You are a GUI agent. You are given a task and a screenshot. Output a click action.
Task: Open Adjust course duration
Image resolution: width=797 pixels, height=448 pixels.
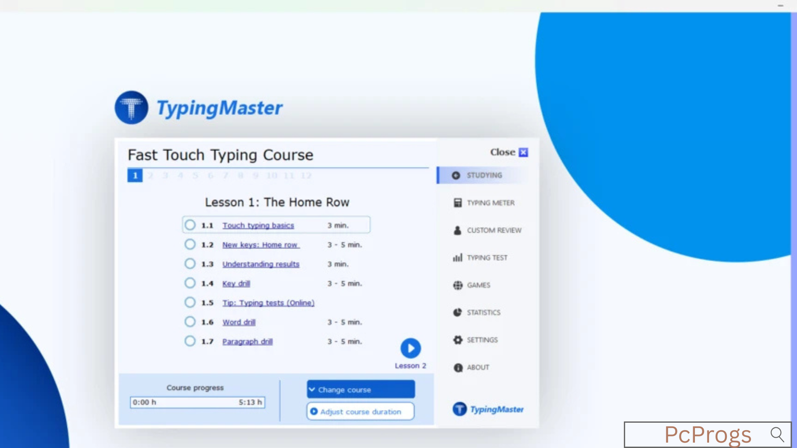[x=361, y=412]
